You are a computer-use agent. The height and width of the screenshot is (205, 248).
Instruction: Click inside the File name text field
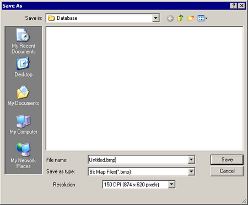point(138,160)
